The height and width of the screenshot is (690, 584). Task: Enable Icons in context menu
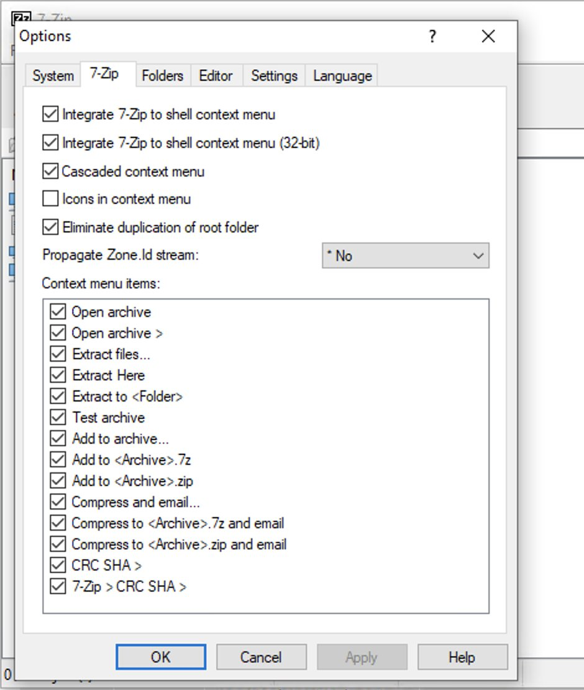(50, 199)
